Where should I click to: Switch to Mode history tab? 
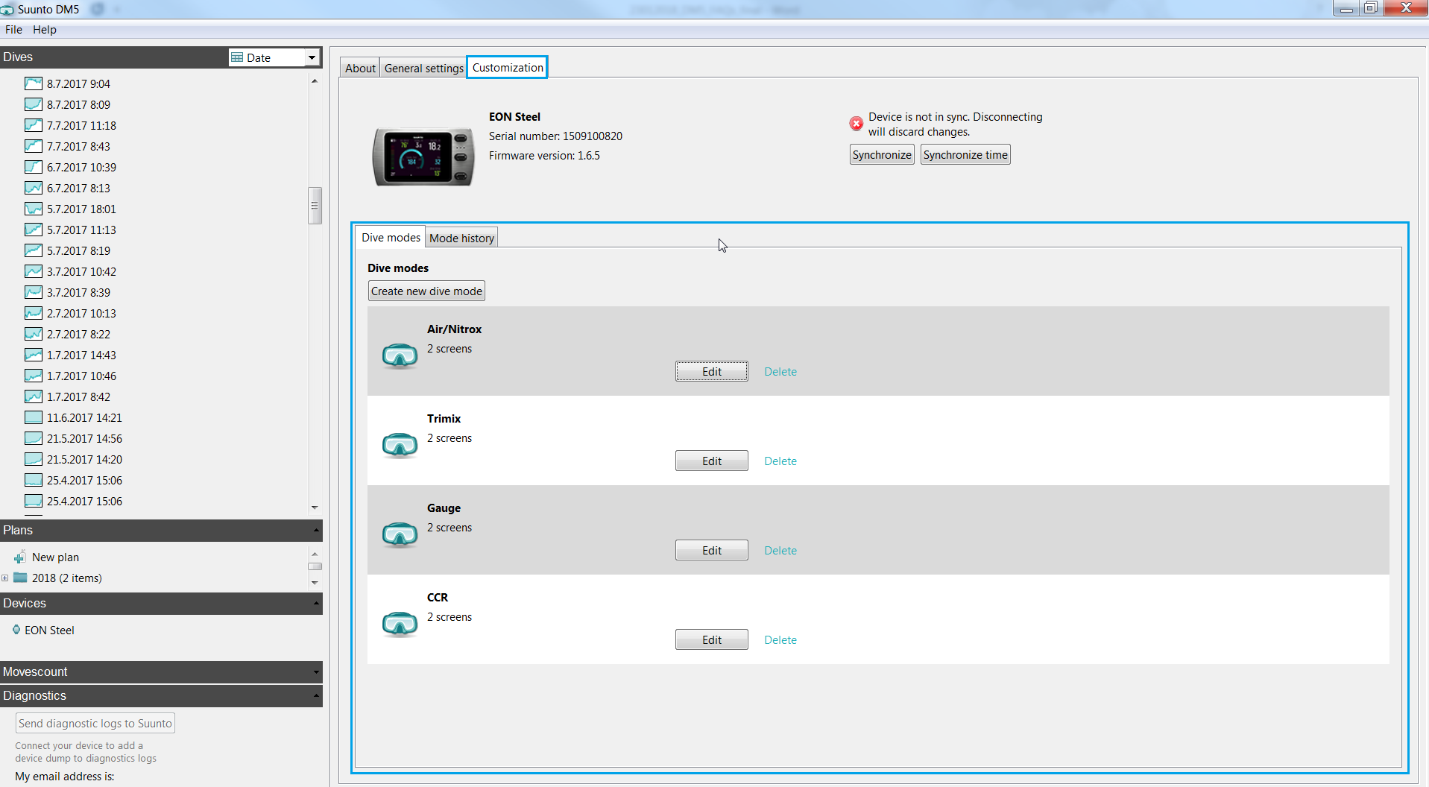[x=461, y=238]
